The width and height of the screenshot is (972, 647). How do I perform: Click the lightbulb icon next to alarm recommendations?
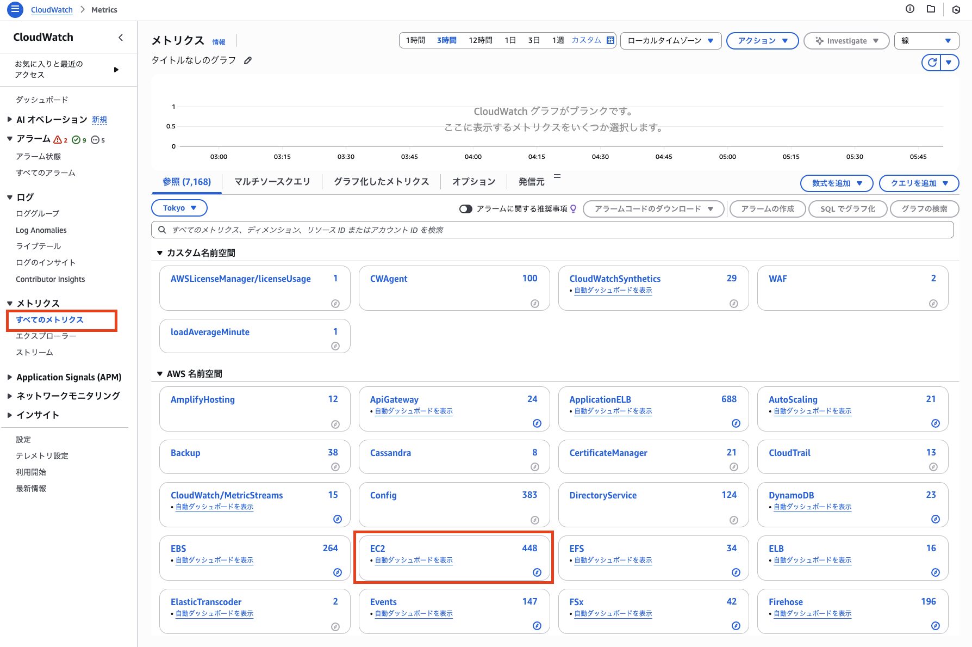click(573, 208)
